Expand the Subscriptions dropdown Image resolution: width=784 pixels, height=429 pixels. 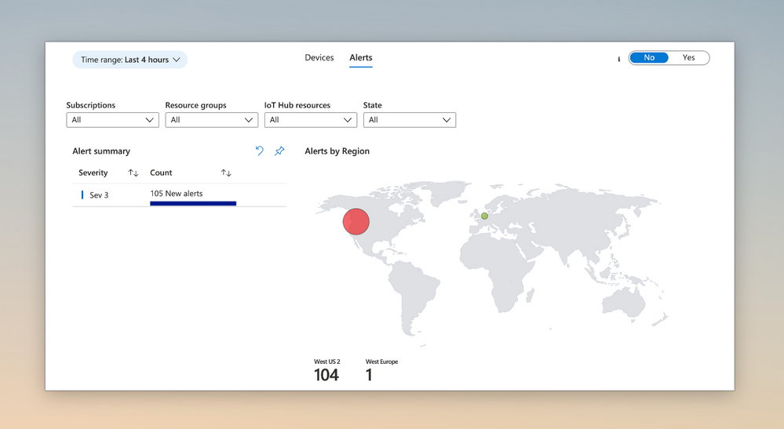112,120
